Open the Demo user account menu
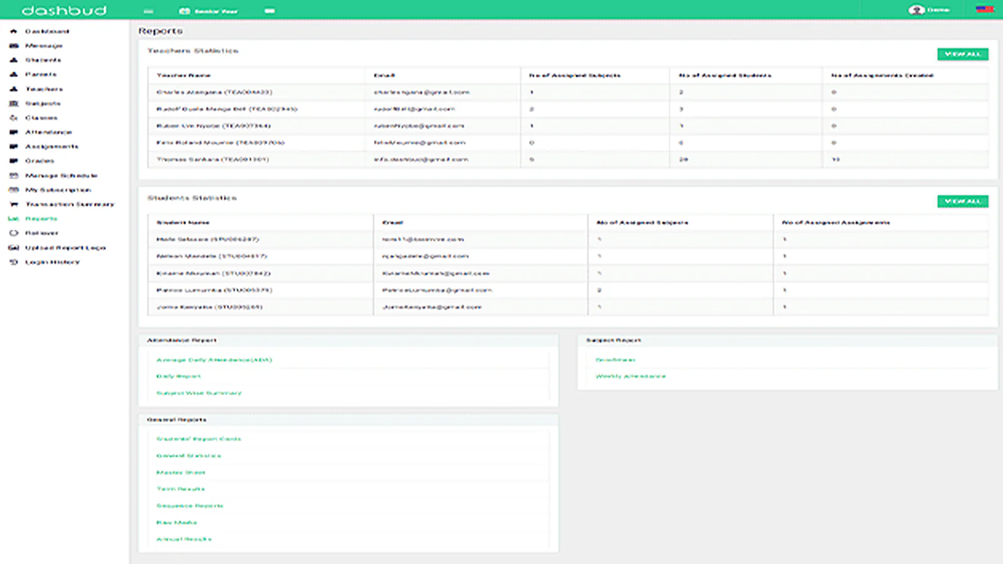Image resolution: width=1003 pixels, height=564 pixels. (929, 10)
